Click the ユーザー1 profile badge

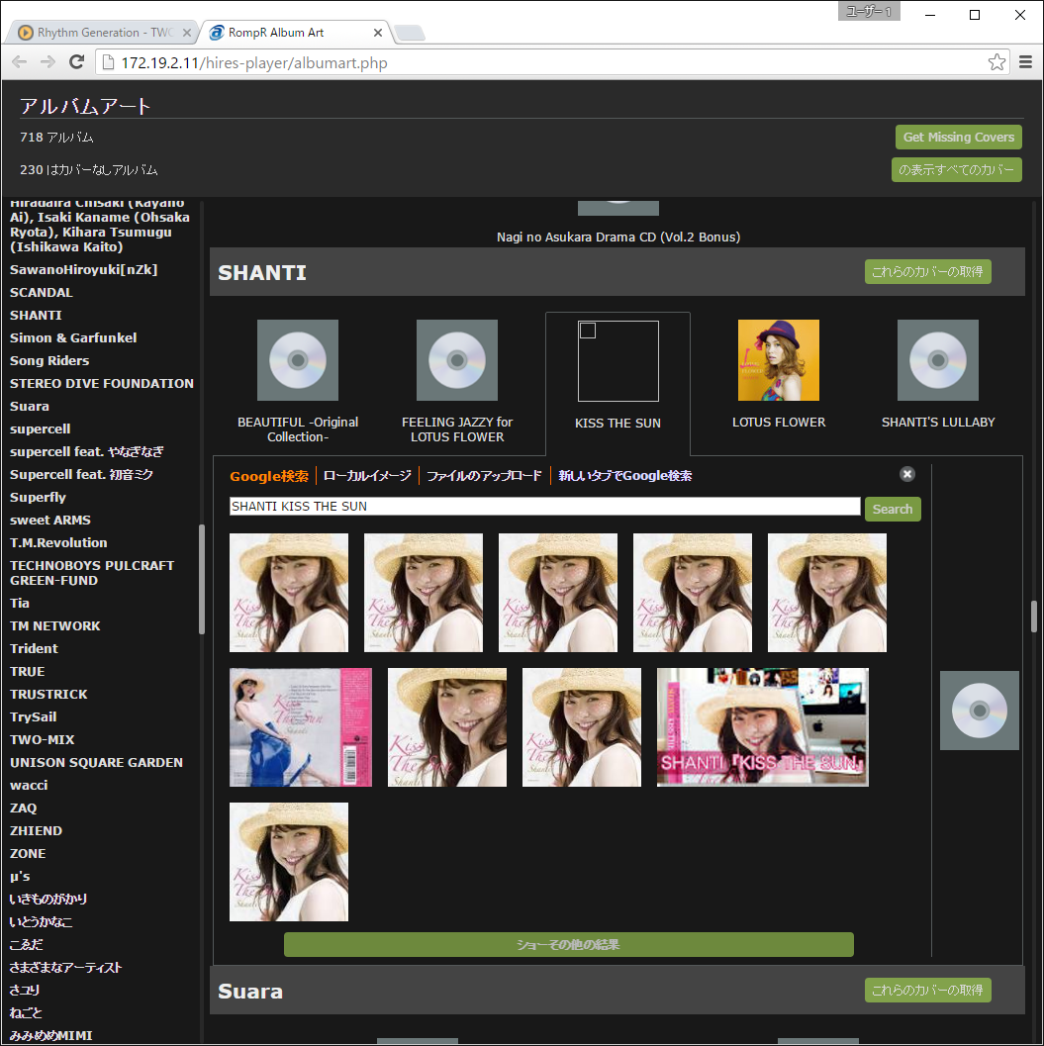pos(869,11)
